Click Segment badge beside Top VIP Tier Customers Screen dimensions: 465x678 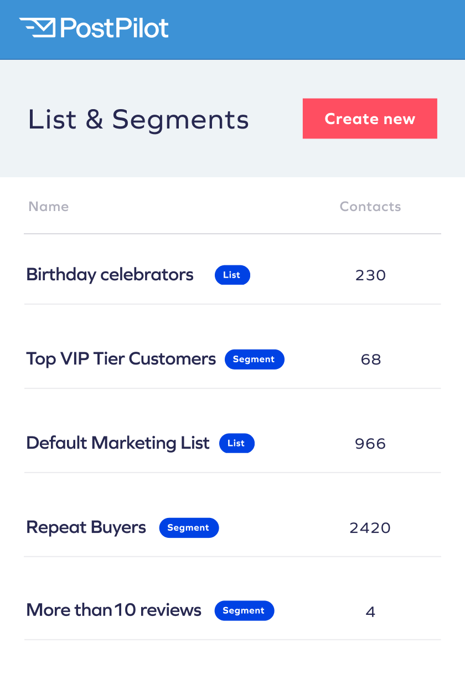click(x=254, y=359)
